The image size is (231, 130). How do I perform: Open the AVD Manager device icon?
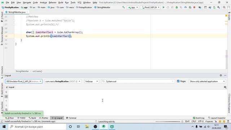(x=214, y=7)
